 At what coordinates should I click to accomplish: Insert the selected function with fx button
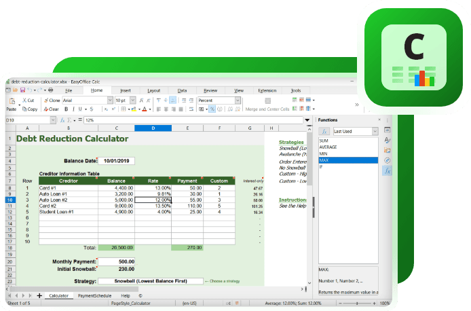(x=325, y=131)
